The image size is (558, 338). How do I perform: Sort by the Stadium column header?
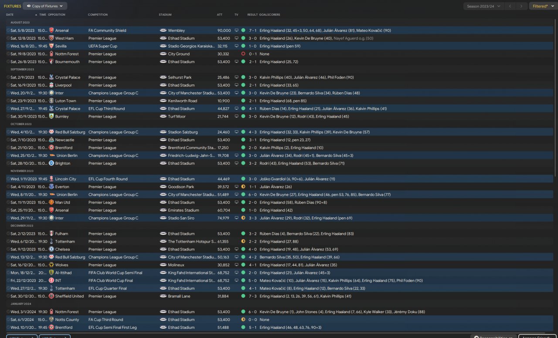coord(165,15)
